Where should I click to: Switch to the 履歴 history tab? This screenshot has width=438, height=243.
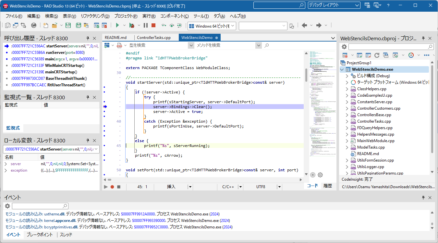tap(328, 186)
